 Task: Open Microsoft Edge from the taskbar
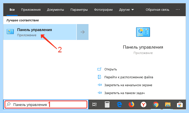(119, 104)
